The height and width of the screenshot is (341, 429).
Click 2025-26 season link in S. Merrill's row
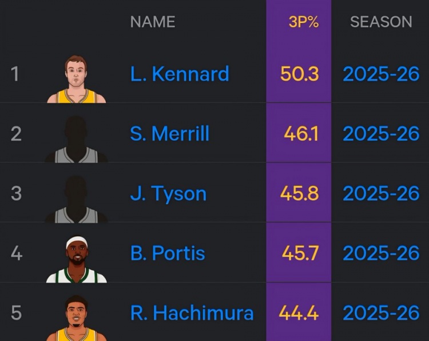(x=381, y=134)
